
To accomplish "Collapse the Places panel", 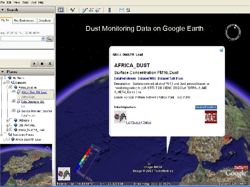I will pos(2,72).
